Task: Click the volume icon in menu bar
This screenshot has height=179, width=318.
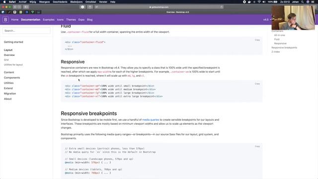Action: (264, 2)
